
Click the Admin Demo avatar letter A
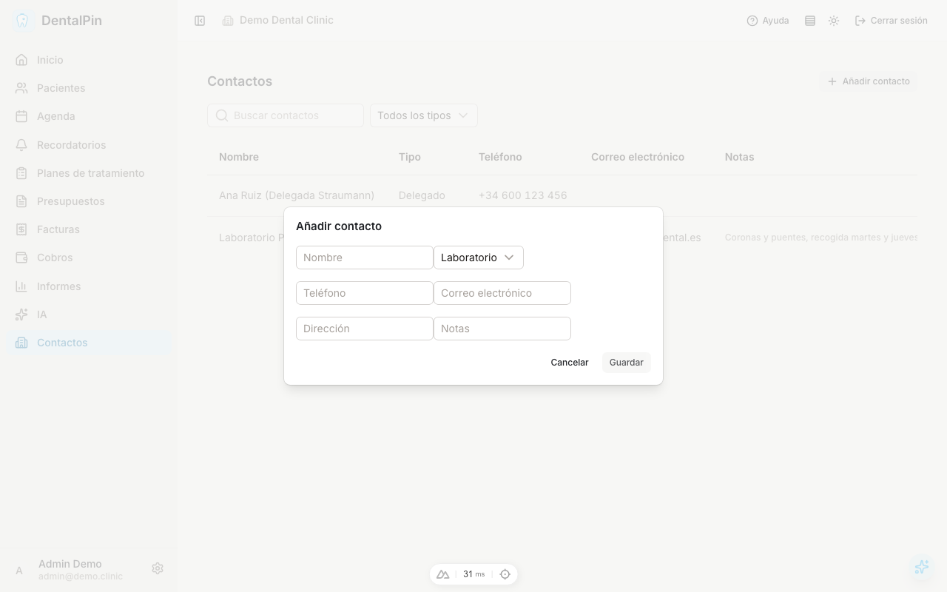(19, 570)
